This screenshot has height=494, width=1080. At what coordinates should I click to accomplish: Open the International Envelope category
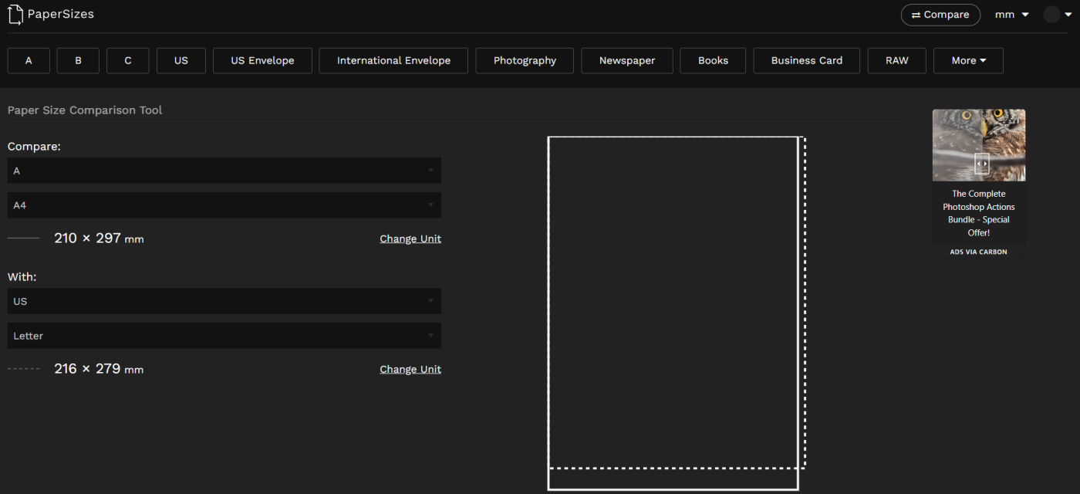(393, 60)
